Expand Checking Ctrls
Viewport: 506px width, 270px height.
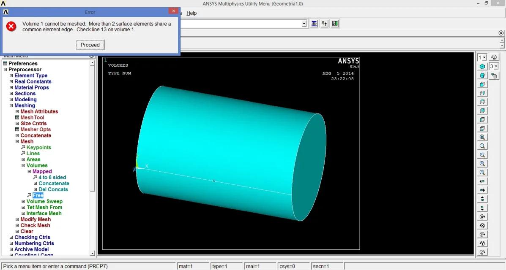pyautogui.click(x=11, y=238)
